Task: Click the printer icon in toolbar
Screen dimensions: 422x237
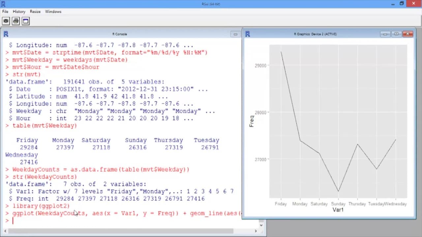Action: click(16, 21)
